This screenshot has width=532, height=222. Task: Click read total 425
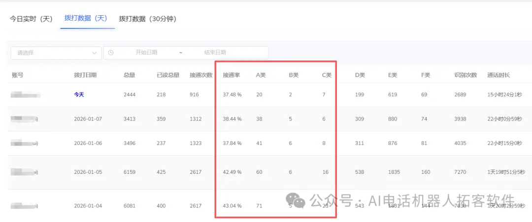[161, 172]
